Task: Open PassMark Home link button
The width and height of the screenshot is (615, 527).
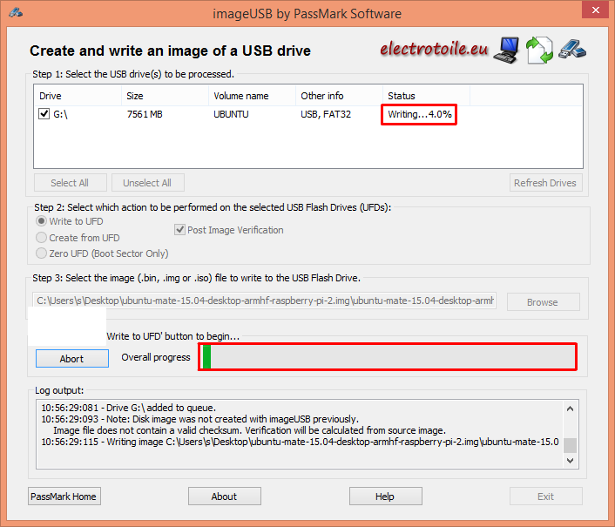Action: (64, 497)
